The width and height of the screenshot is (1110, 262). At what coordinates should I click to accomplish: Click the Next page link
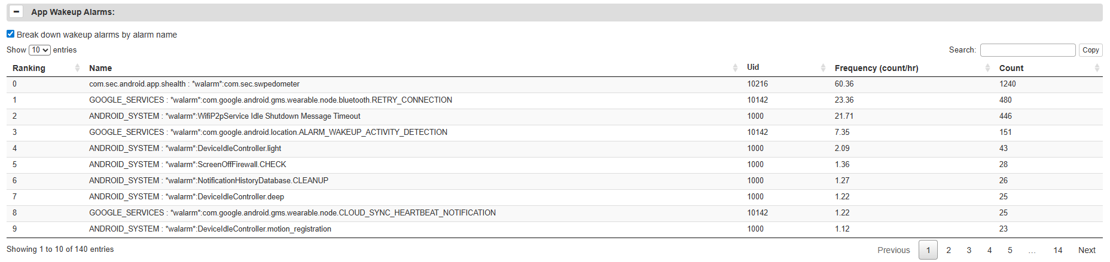click(1087, 250)
